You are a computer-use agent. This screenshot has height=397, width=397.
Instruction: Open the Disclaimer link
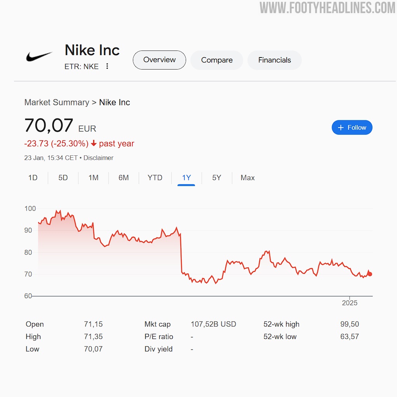(98, 158)
